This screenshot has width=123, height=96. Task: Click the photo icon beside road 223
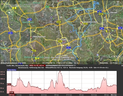(32, 52)
